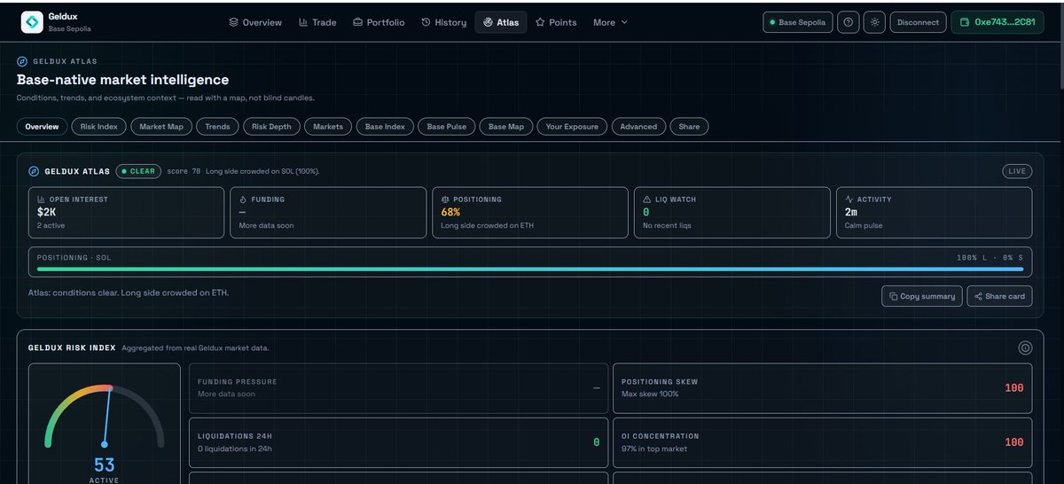Click the 'score 70' text

coord(184,171)
